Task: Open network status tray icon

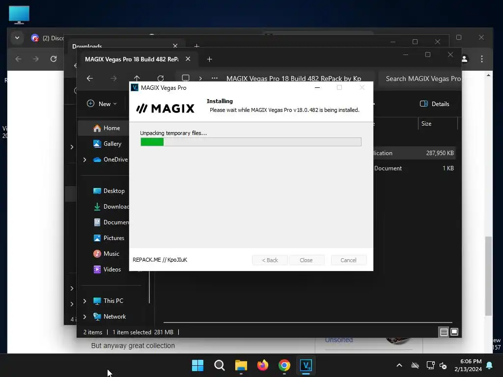Action: coord(430,365)
